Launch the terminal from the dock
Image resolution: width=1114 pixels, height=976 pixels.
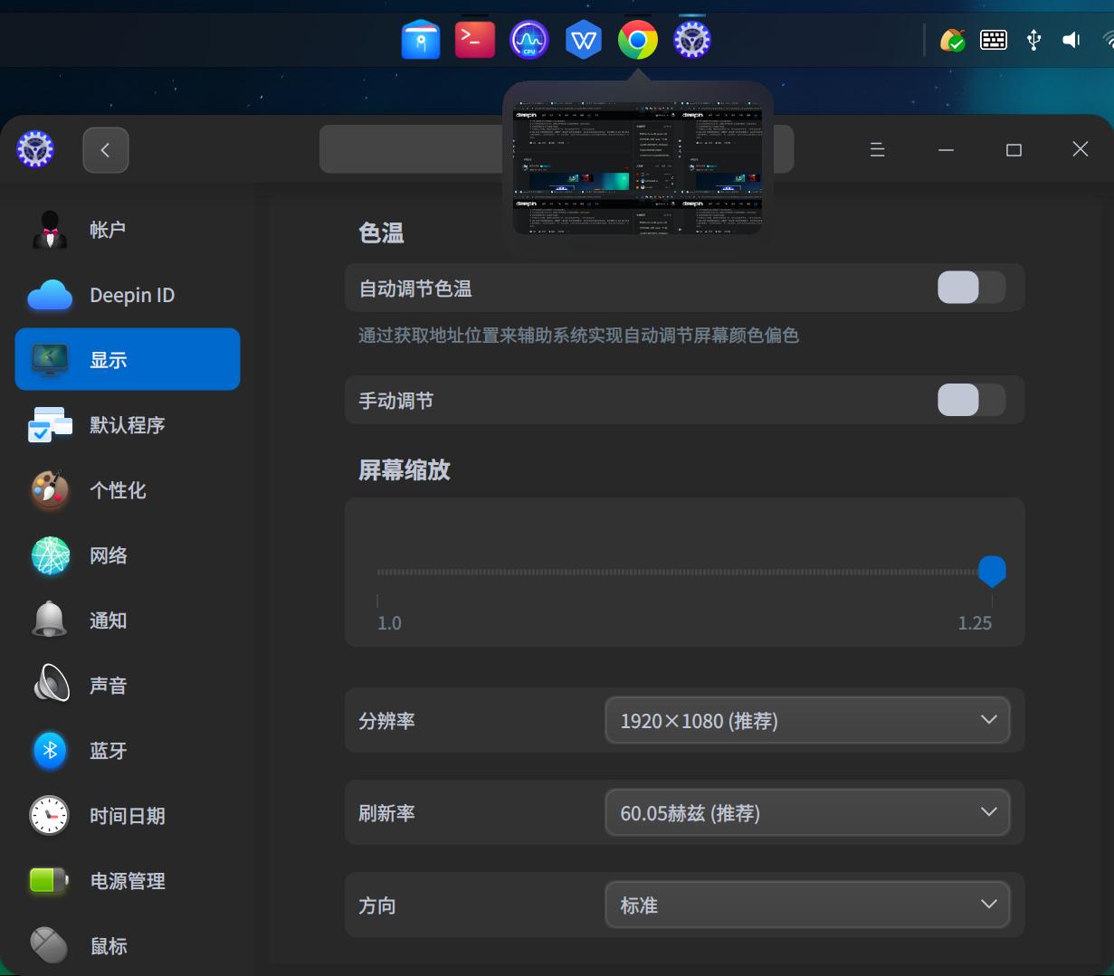click(x=475, y=40)
